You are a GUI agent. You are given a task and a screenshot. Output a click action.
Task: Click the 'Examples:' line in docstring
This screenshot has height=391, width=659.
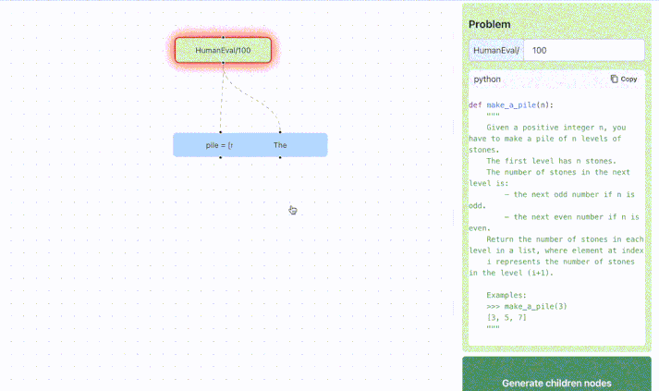[x=506, y=295]
